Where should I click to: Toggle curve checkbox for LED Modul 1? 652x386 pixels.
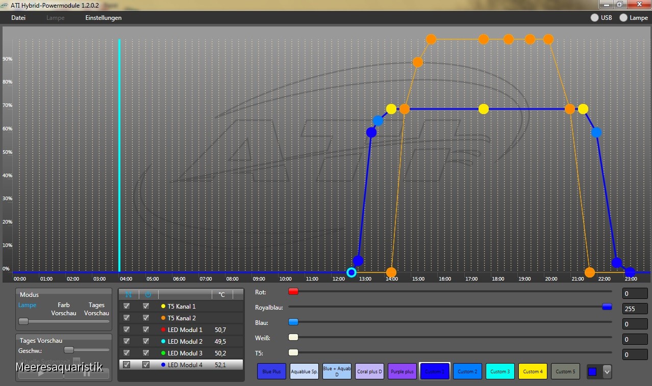pos(127,329)
